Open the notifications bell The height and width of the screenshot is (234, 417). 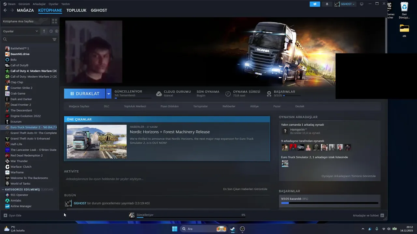(327, 4)
